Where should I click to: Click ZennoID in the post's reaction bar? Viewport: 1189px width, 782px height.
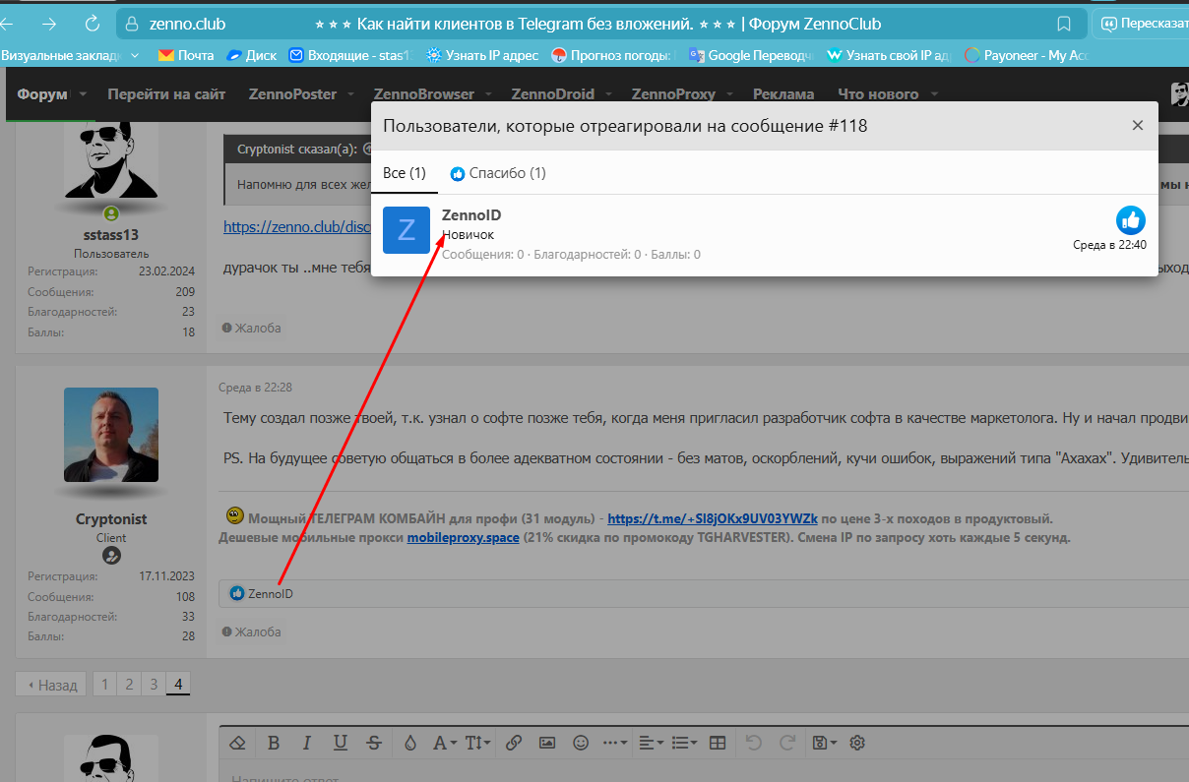coord(270,594)
